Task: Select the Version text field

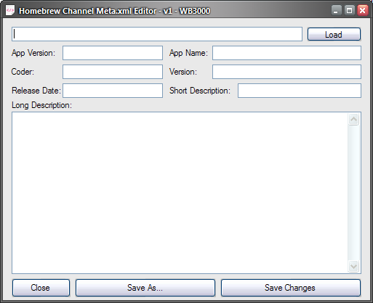Action: pyautogui.click(x=286, y=72)
